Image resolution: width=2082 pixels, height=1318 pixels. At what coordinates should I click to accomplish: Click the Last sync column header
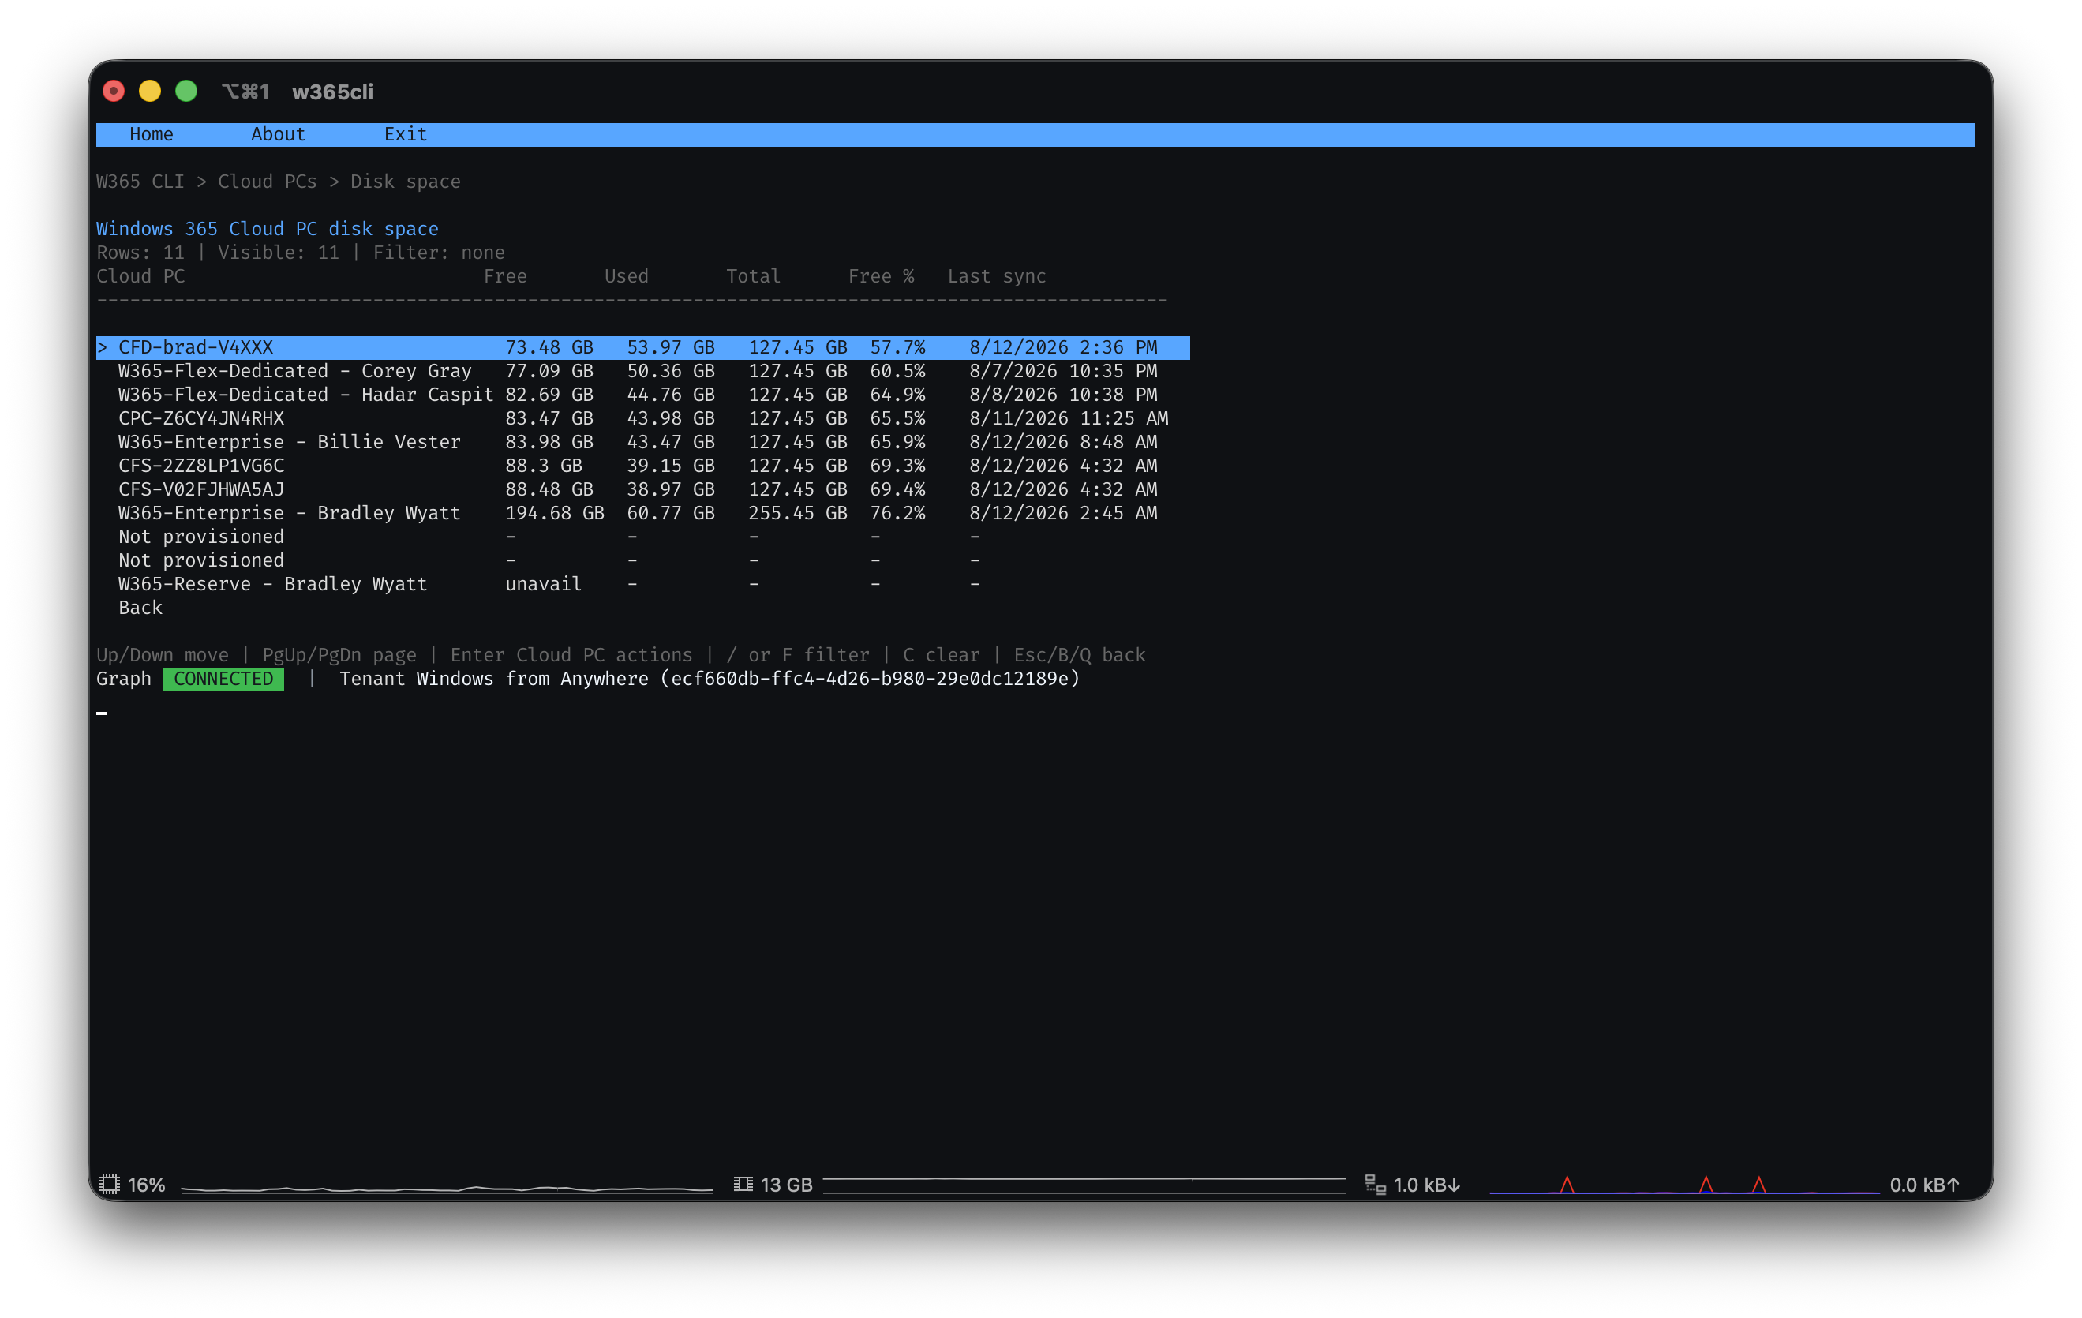[x=997, y=276]
